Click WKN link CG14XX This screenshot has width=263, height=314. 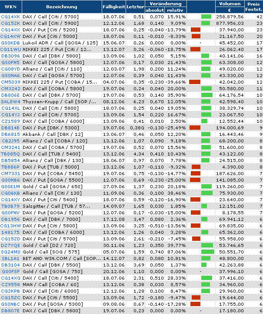pos(10,30)
